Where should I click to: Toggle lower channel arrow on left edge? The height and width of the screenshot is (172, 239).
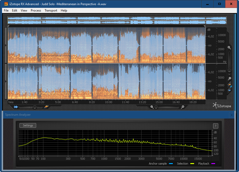click(x=6, y=81)
